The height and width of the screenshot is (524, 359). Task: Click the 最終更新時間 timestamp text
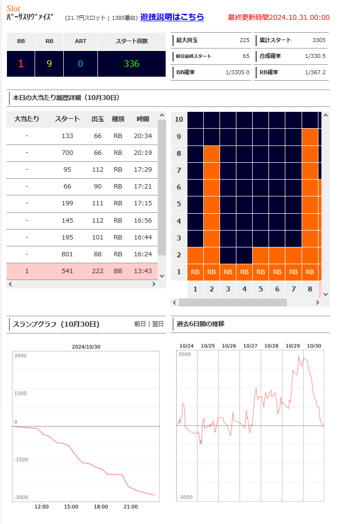point(279,17)
